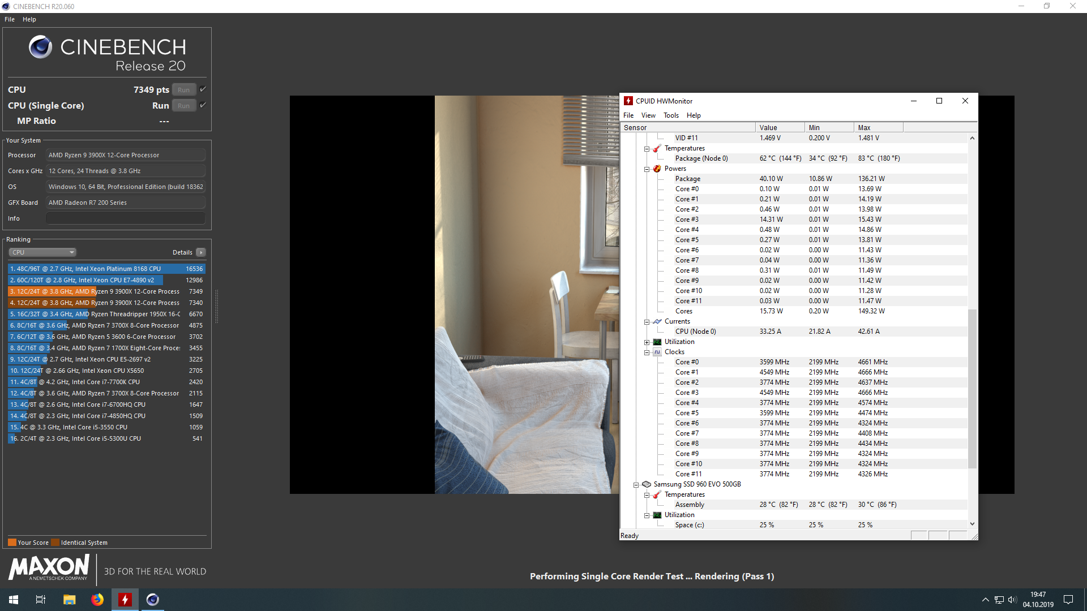This screenshot has height=611, width=1087.
Task: Click HWMonitor icon in the taskbar
Action: click(125, 600)
